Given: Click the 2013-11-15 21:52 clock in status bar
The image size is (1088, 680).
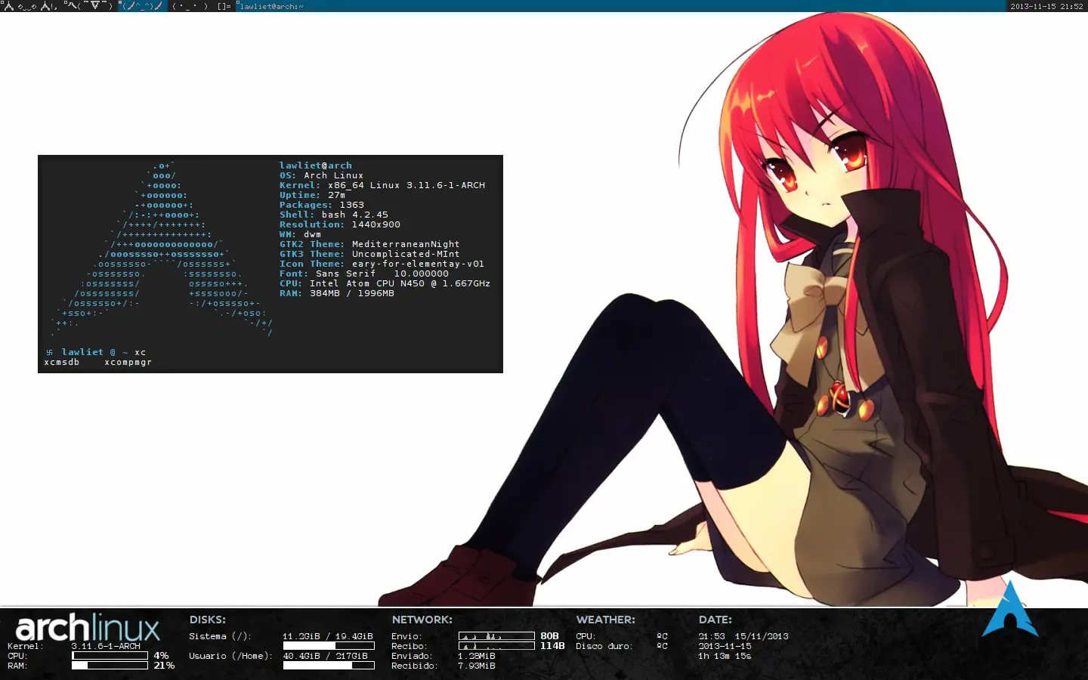Looking at the screenshot, I should click(x=1046, y=6).
